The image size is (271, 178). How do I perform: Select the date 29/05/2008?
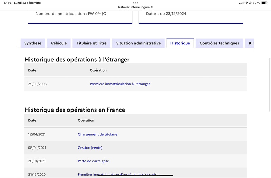pos(38,84)
